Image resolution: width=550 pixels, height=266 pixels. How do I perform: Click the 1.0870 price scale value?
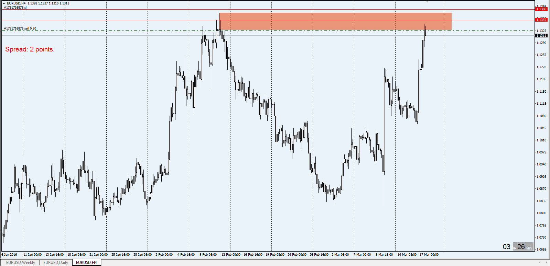pos(541,189)
